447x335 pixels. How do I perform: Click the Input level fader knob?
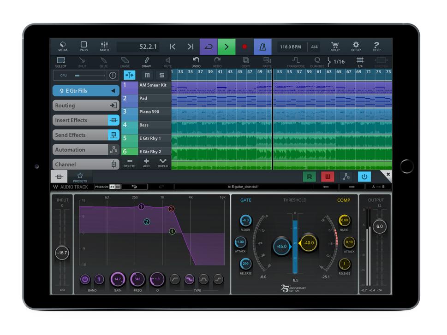tap(62, 253)
